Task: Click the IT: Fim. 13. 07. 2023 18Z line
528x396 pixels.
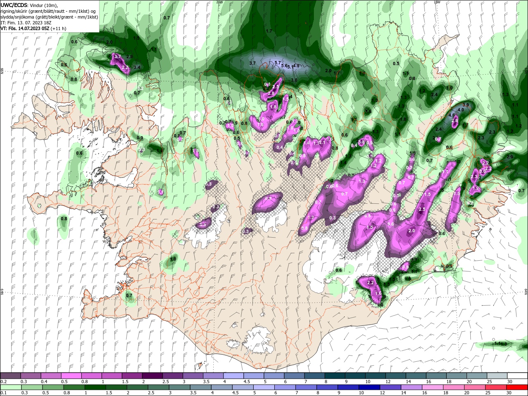Action: click(x=26, y=23)
